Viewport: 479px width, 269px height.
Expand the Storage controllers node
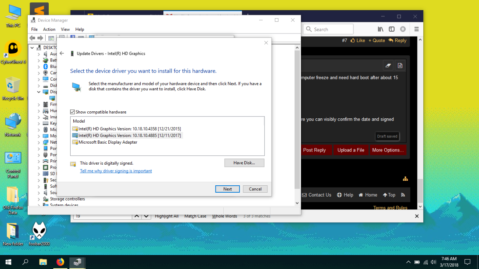(x=39, y=199)
